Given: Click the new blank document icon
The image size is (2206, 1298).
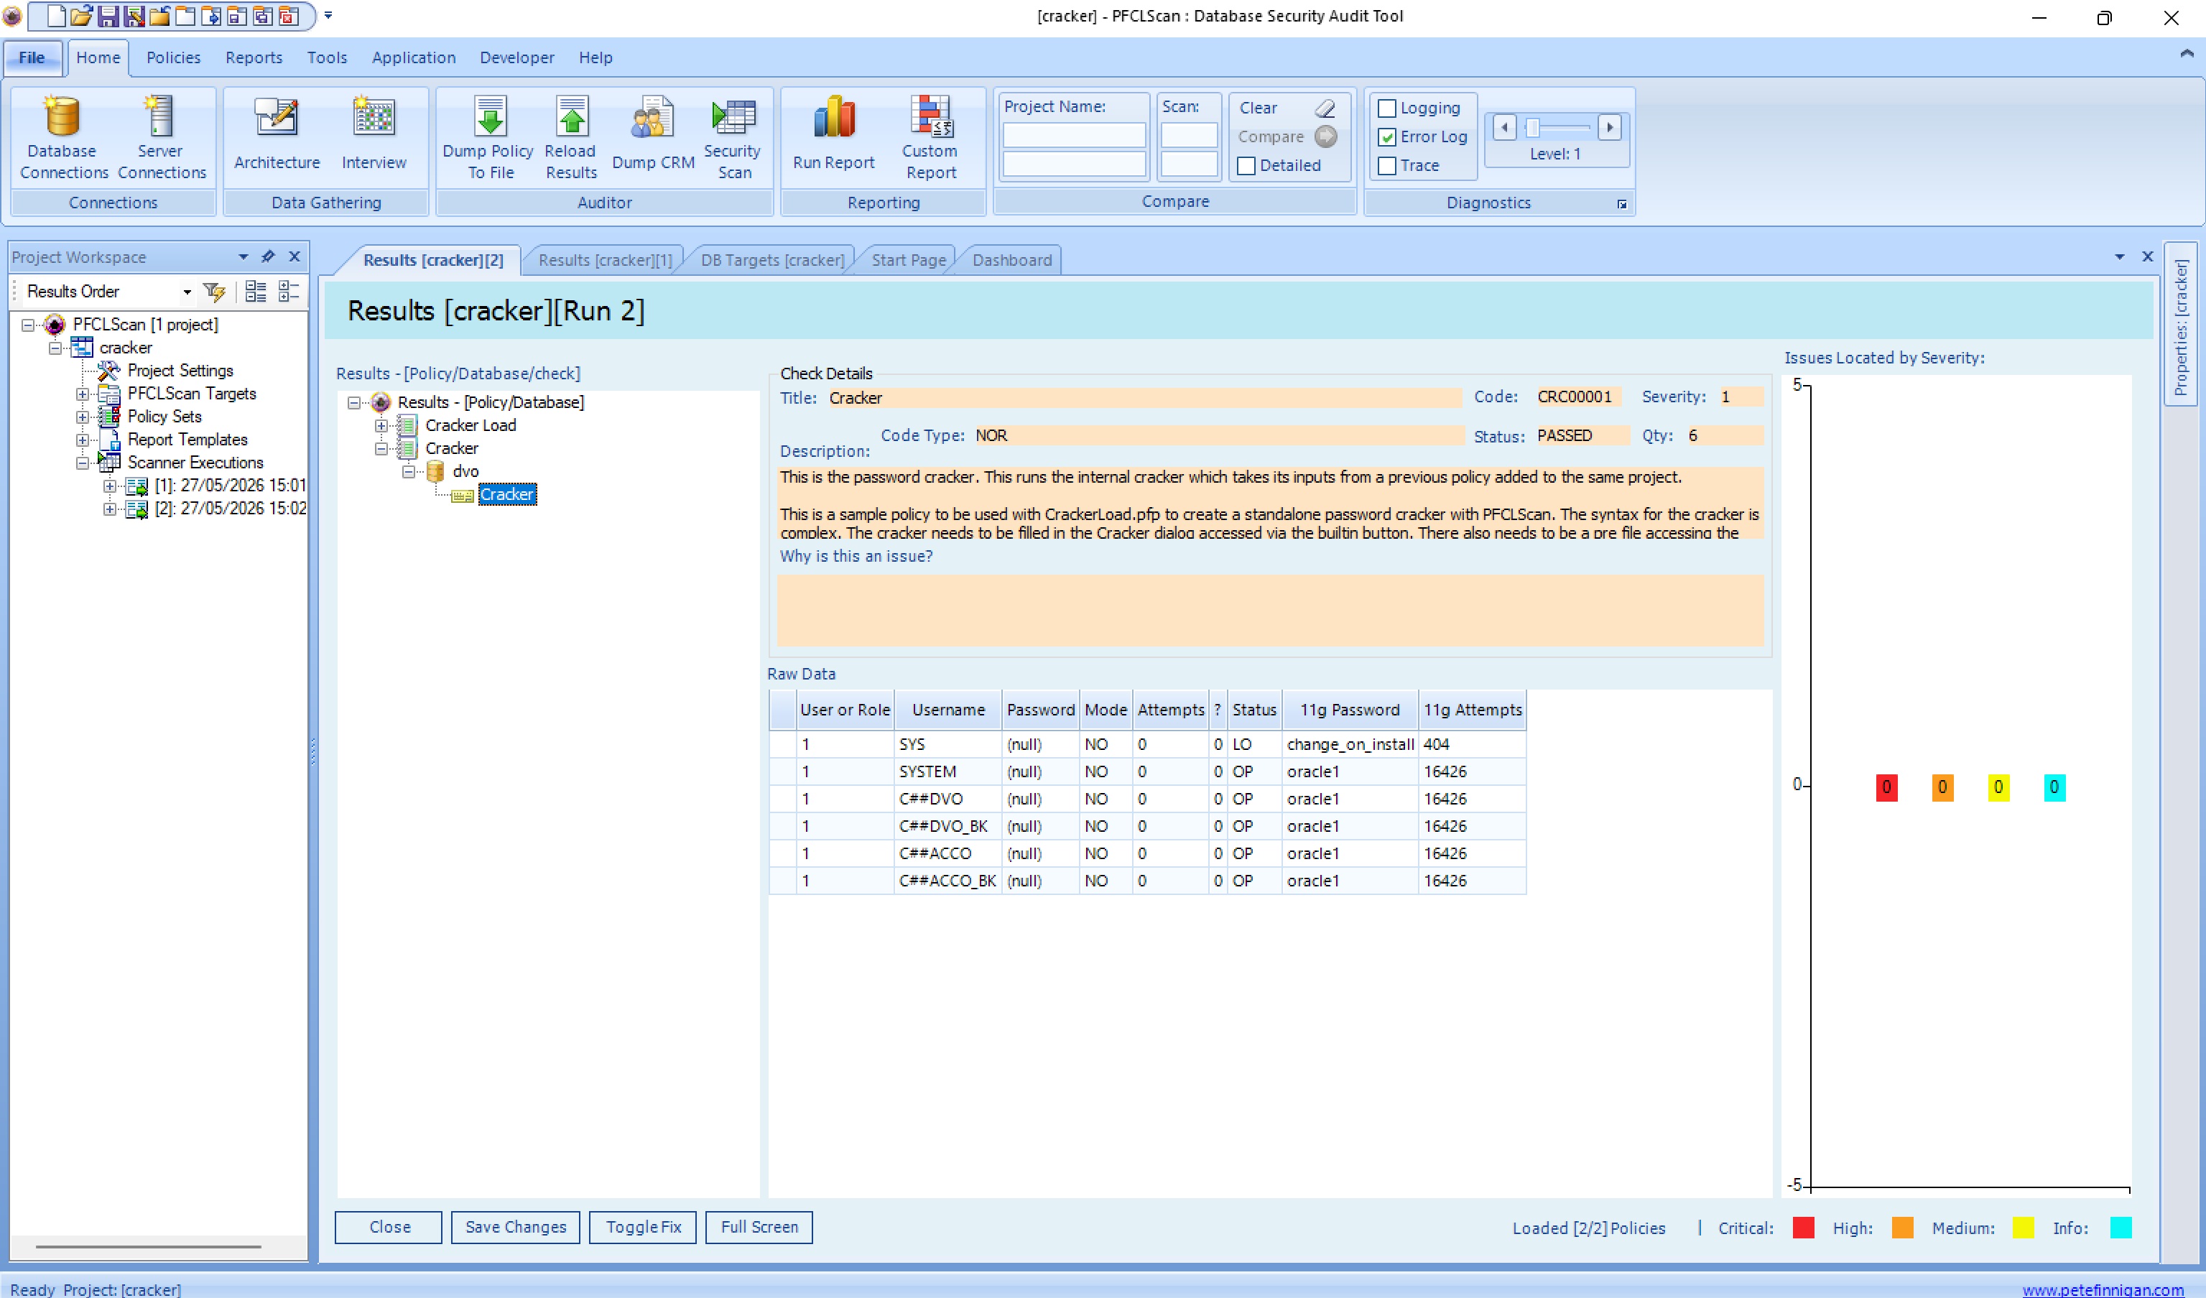Looking at the screenshot, I should [x=56, y=16].
